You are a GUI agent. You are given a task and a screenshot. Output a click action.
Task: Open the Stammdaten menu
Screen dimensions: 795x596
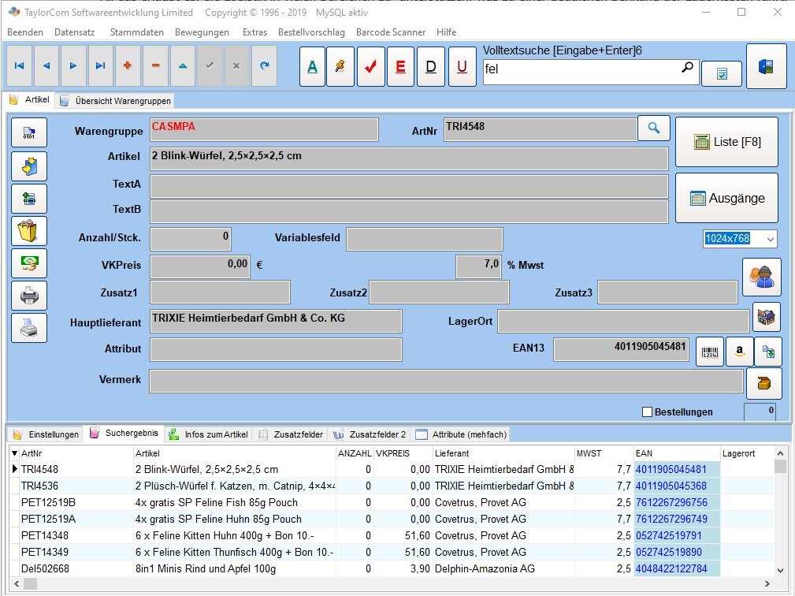[137, 32]
